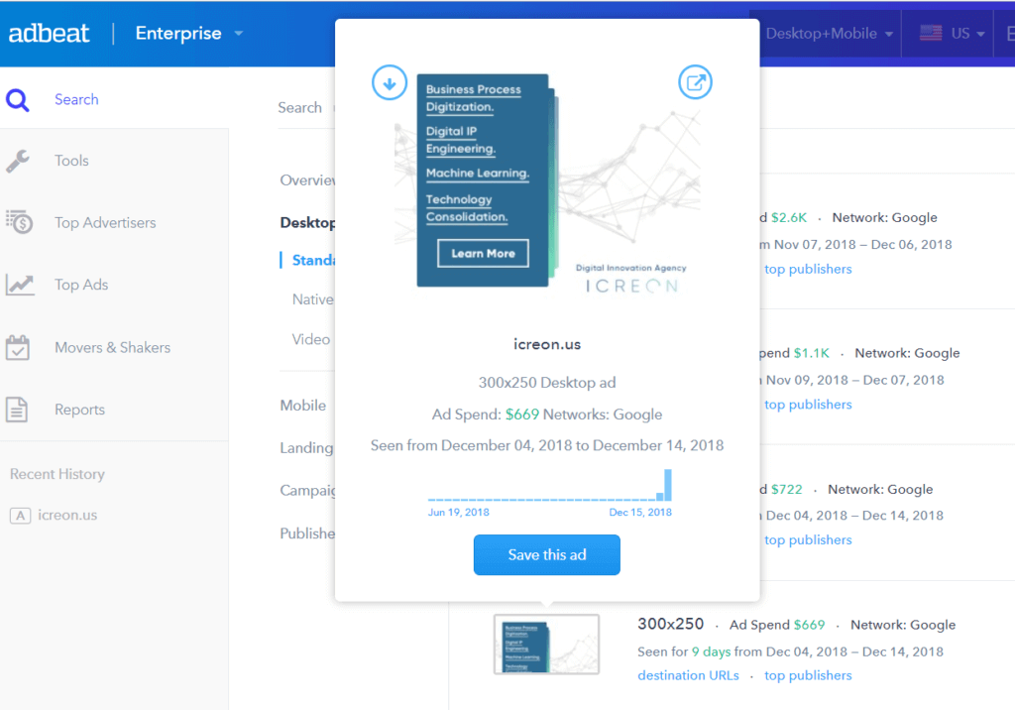Image resolution: width=1015 pixels, height=710 pixels.
Task: Click the advertiser icon beside icreon.us
Action: coord(20,516)
